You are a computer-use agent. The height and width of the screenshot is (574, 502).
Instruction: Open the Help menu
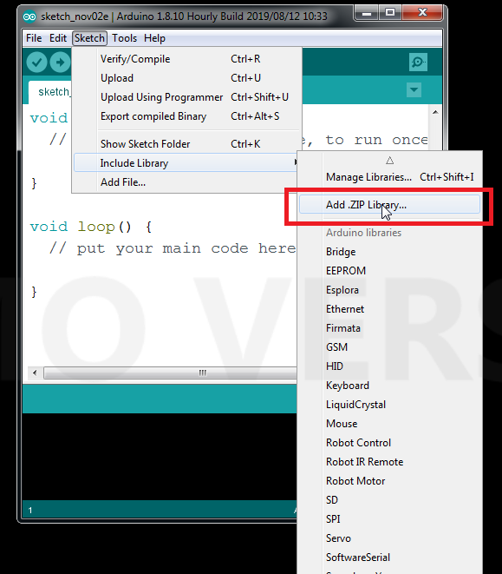[x=154, y=38]
